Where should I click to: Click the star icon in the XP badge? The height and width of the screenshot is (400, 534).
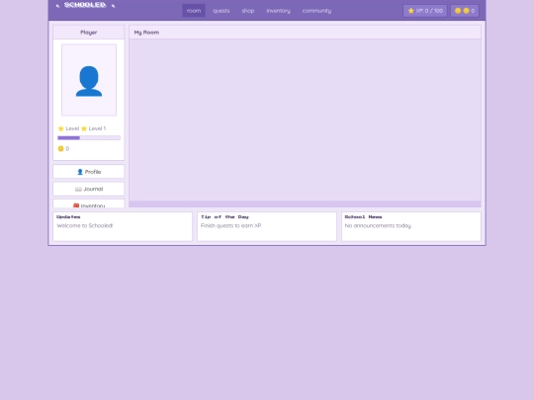[411, 11]
